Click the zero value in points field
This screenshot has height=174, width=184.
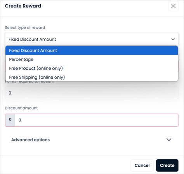click(10, 93)
